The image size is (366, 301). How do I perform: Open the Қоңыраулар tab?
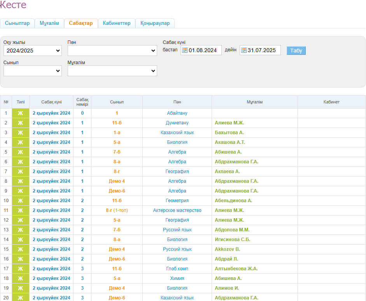point(155,23)
